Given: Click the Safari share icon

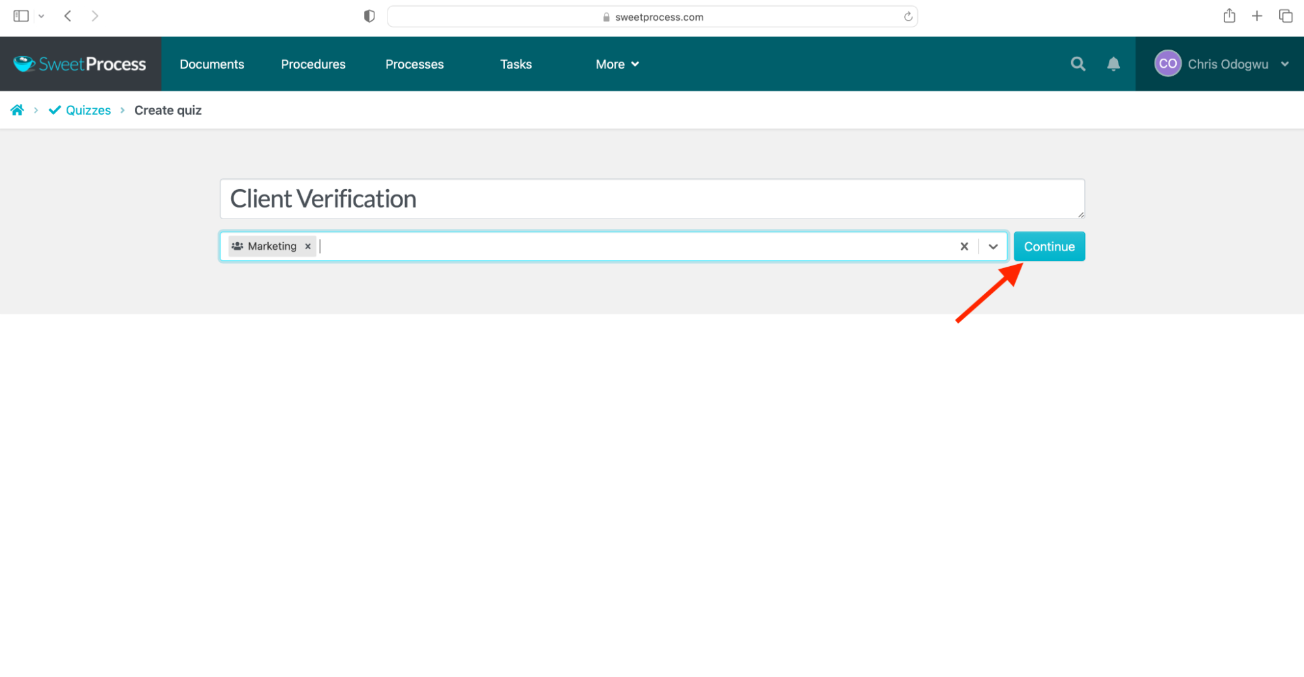Looking at the screenshot, I should click(1229, 16).
